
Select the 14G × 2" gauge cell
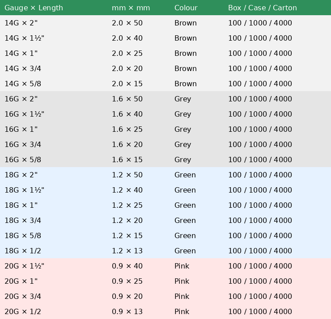tap(21, 23)
